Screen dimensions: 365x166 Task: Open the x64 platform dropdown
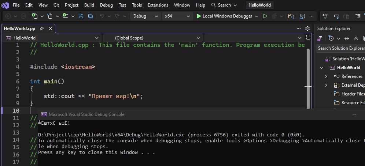point(177,16)
